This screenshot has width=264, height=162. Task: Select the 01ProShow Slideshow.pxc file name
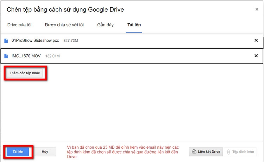coord(35,41)
